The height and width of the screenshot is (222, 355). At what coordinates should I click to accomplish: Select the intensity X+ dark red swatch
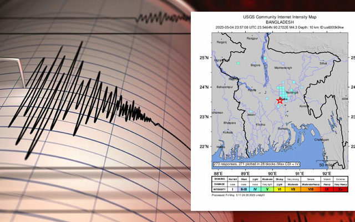click(340, 189)
